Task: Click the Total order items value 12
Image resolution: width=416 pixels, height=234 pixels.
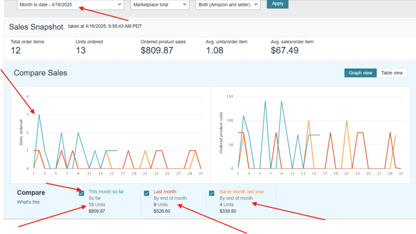Action: (16, 51)
